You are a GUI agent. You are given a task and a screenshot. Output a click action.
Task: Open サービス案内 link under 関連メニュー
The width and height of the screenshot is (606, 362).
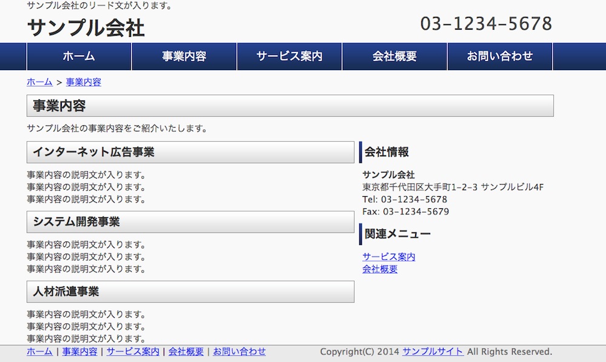coord(388,257)
